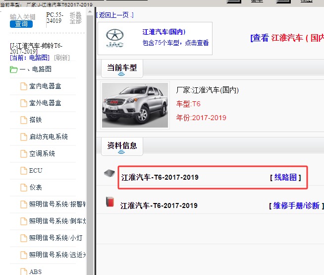Open the 照明信号系统/远近 tree item
This screenshot has height=275, width=324.
(57, 255)
